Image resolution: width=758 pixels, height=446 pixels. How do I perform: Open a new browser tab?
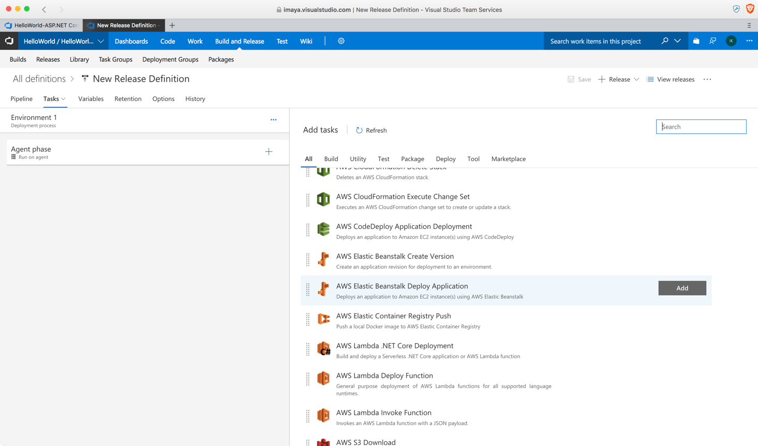pos(172,25)
